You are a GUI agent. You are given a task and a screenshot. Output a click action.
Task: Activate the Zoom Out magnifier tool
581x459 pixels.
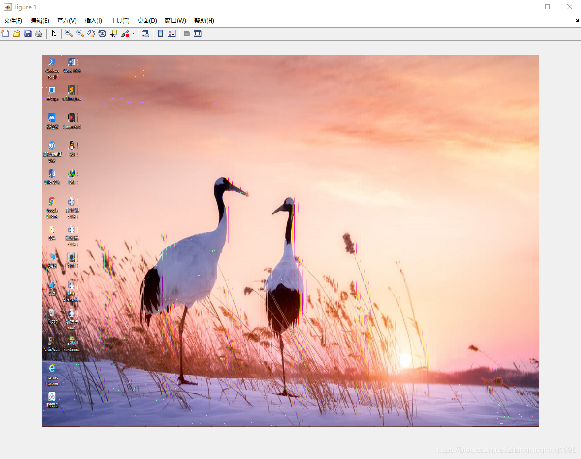pyautogui.click(x=80, y=34)
